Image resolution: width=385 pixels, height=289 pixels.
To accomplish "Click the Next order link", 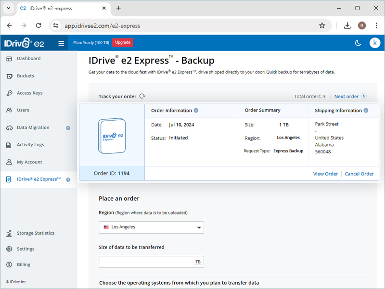I will [x=346, y=97].
